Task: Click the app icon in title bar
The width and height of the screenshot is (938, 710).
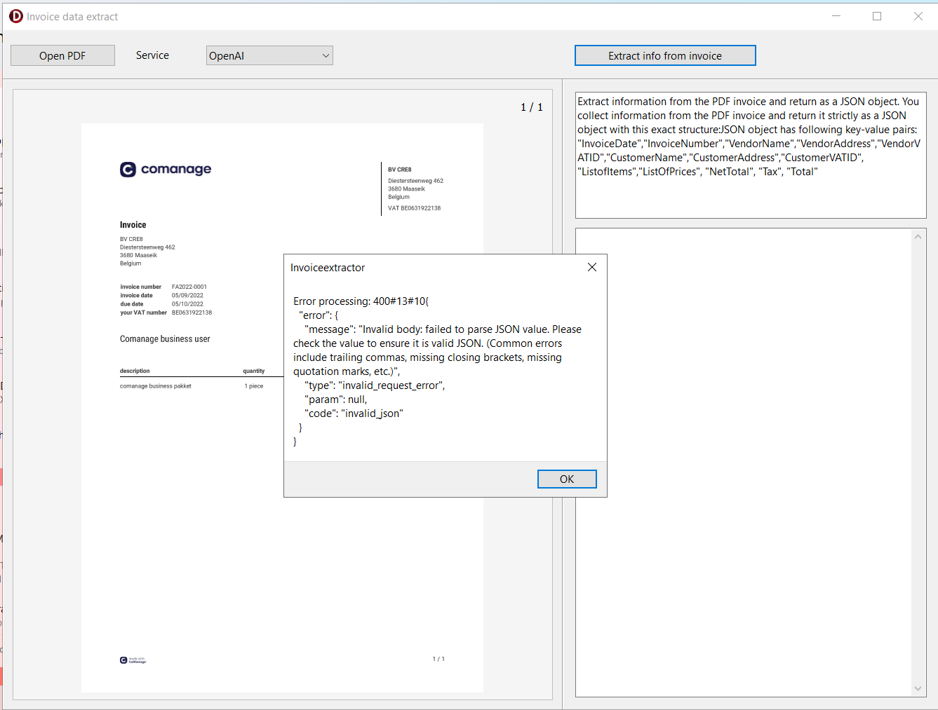Action: pyautogui.click(x=15, y=16)
